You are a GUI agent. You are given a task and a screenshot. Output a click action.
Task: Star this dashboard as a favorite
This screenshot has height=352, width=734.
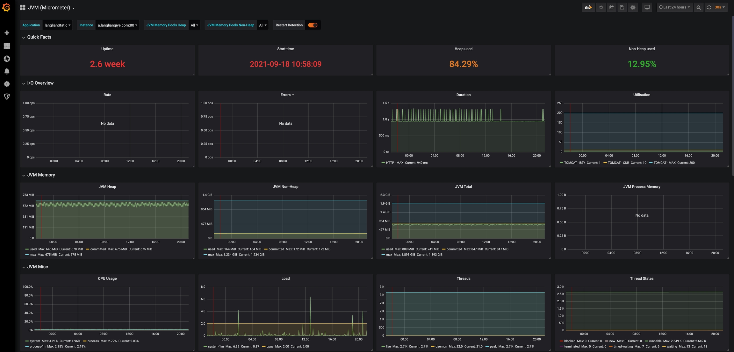(x=601, y=7)
